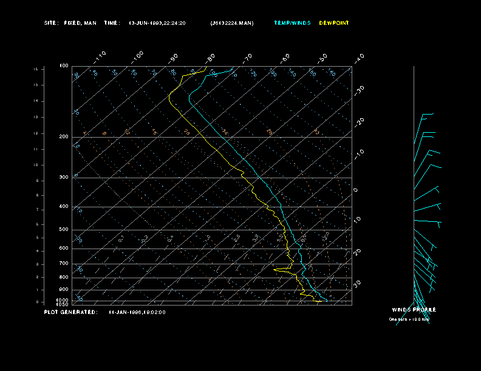
Task: Click the PLOT GENERATED label
Action: coord(70,312)
